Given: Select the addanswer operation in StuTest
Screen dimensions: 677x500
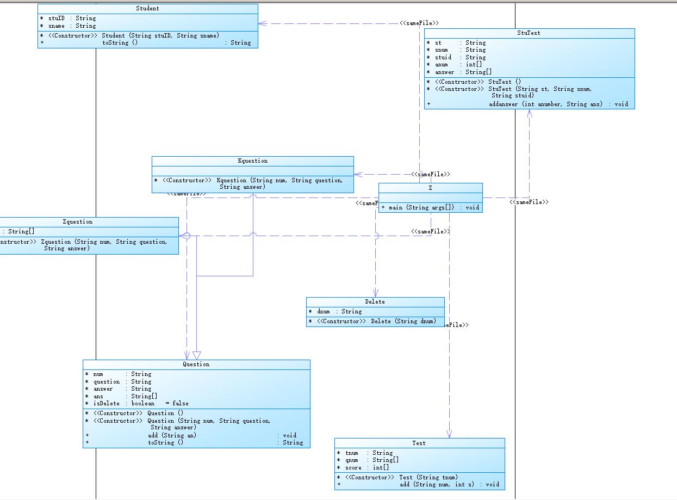Looking at the screenshot, I should click(x=527, y=104).
